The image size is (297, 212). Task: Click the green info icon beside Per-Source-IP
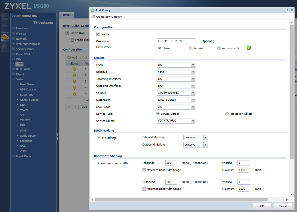(249, 48)
